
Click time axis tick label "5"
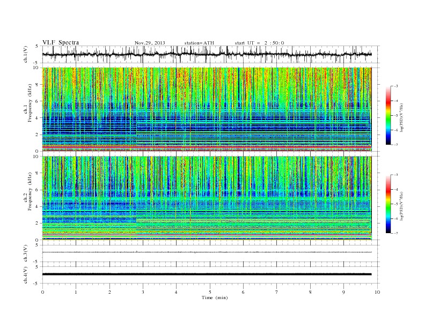tap(210, 292)
